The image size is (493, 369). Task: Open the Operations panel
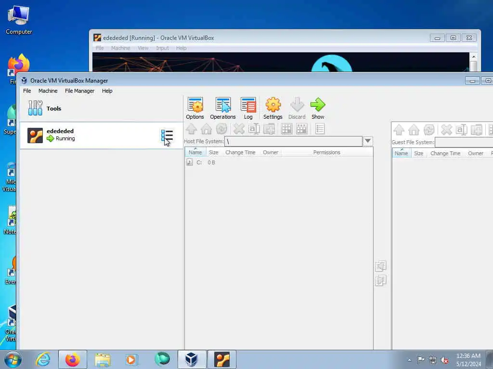(222, 108)
